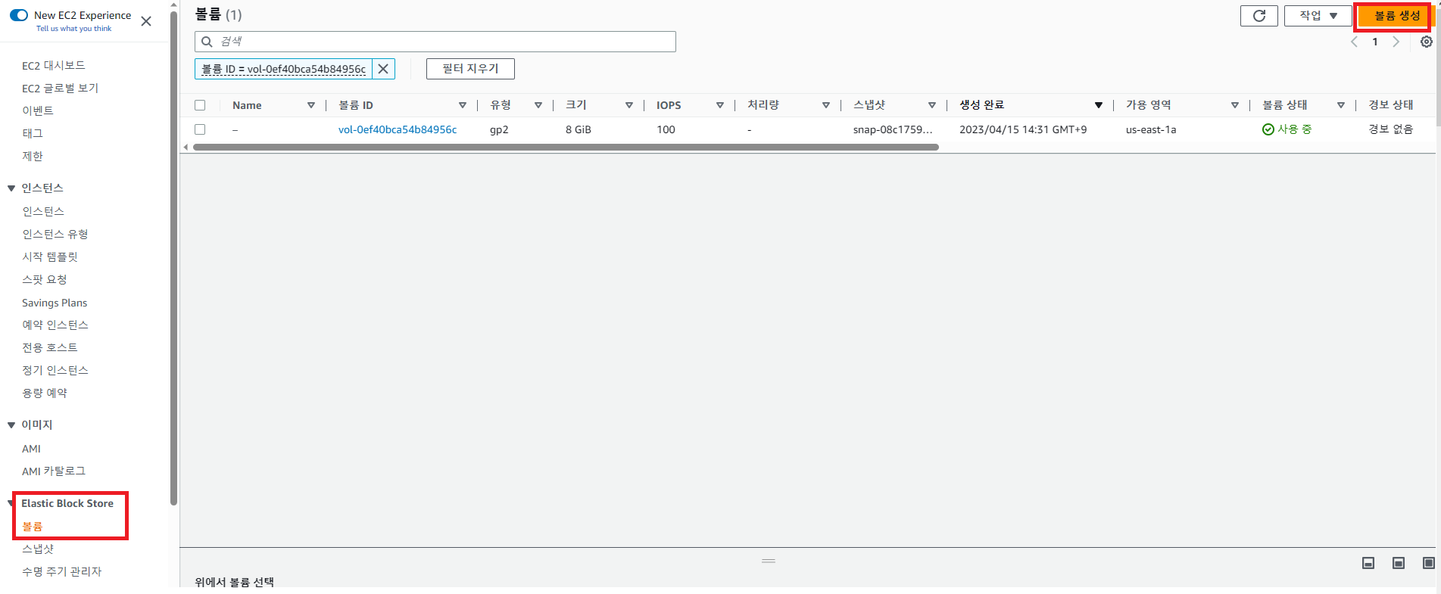
Task: Sort by the 유형 column arrow
Action: coord(538,105)
